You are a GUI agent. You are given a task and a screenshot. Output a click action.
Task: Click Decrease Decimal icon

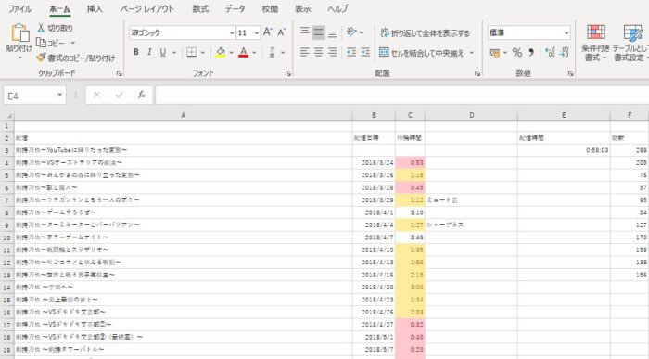point(564,53)
